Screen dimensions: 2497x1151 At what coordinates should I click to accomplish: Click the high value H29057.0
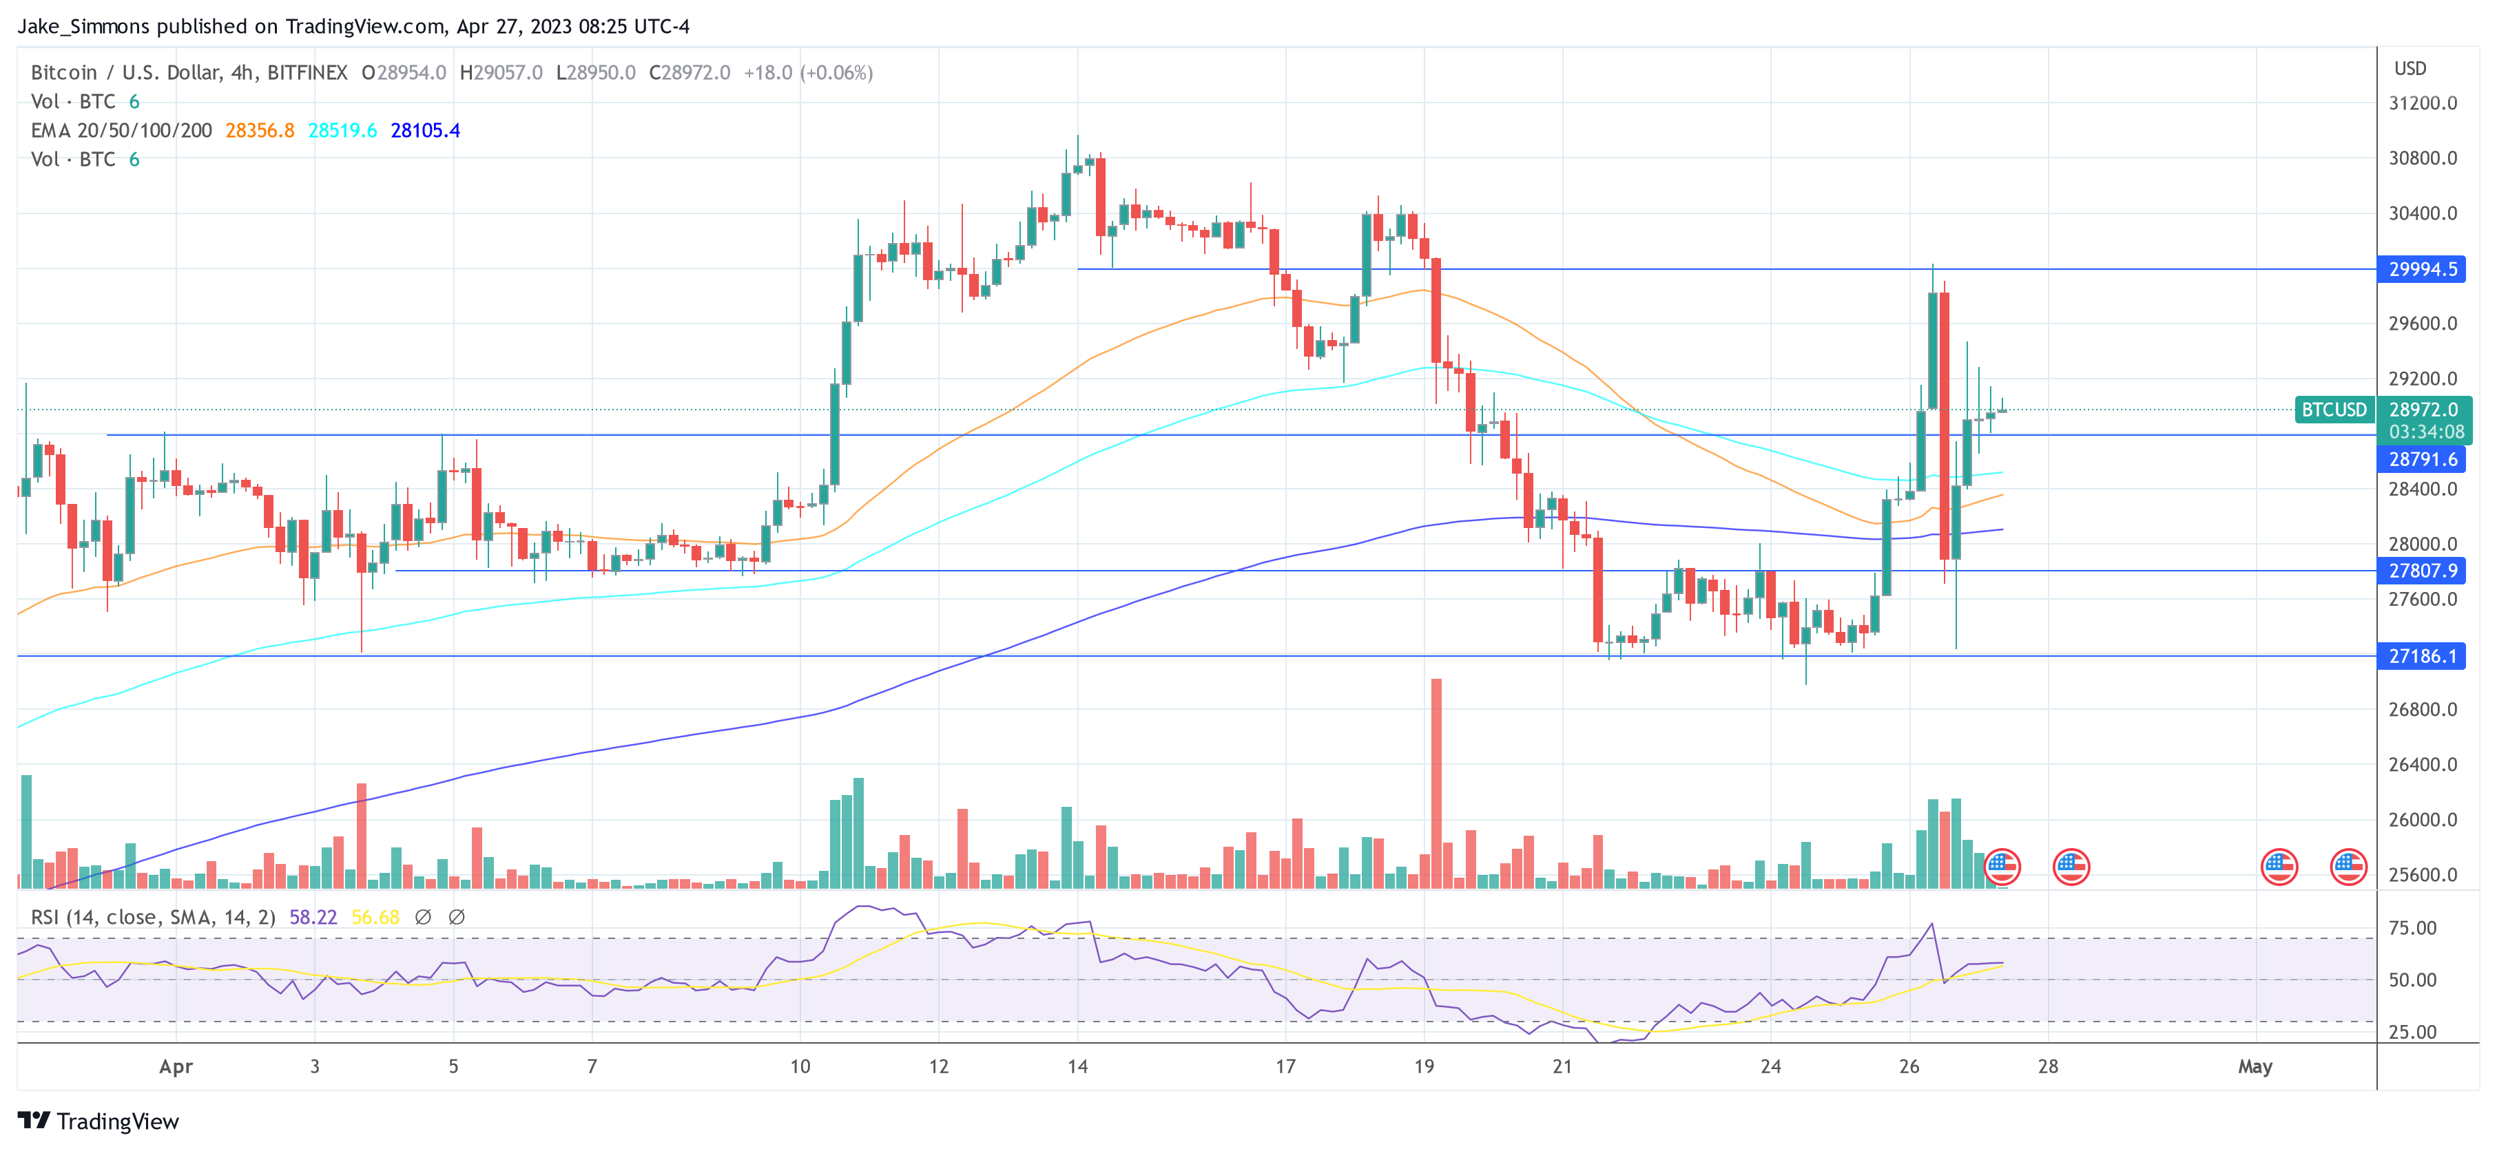(500, 73)
